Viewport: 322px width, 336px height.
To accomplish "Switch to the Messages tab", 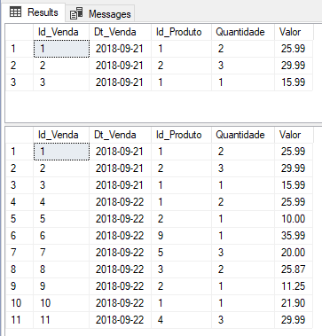I will pos(100,13).
